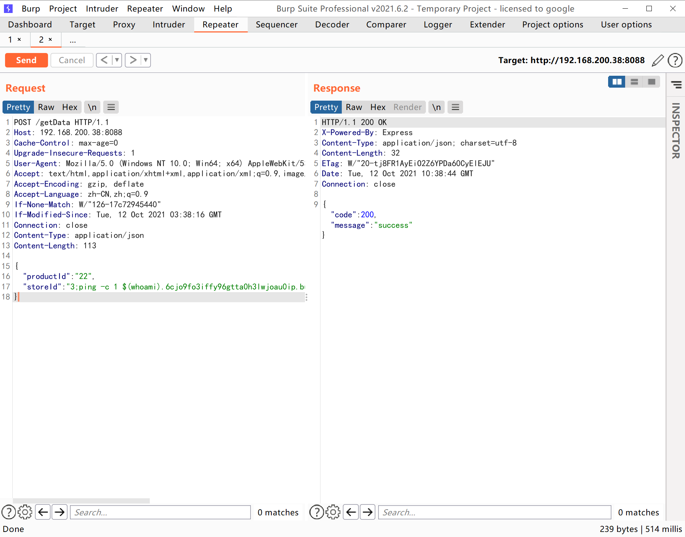Image resolution: width=685 pixels, height=537 pixels.
Task: Open back-history dropdown arrow
Action: (x=117, y=60)
